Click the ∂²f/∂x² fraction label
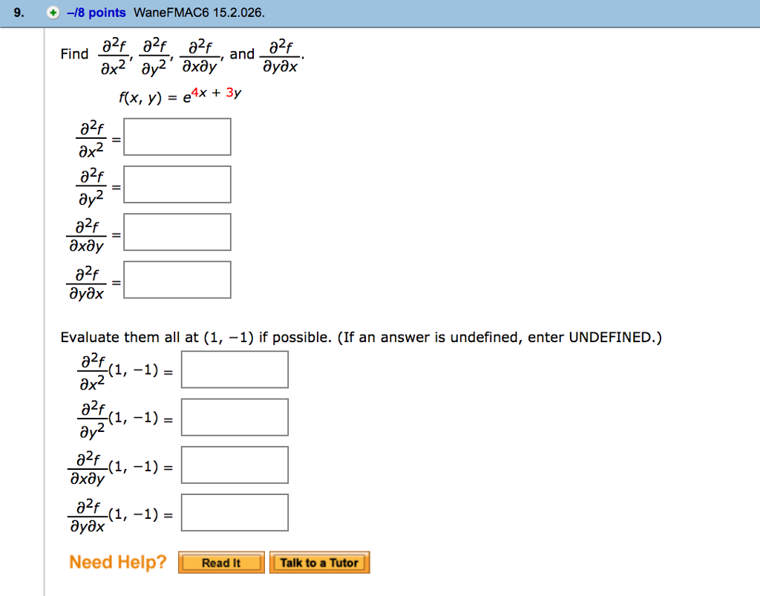 [89, 137]
